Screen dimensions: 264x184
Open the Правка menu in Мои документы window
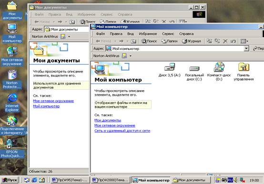(x=54, y=14)
